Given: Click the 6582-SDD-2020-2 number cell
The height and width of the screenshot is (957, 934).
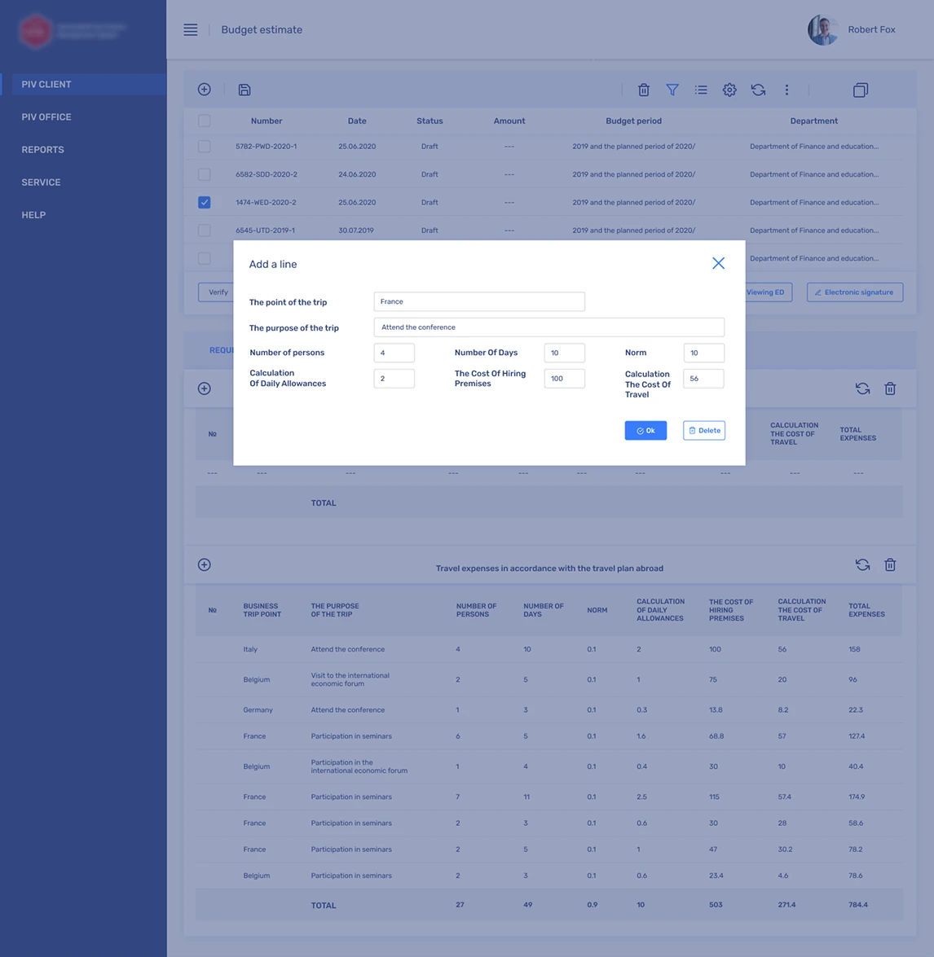Looking at the screenshot, I should click(267, 174).
